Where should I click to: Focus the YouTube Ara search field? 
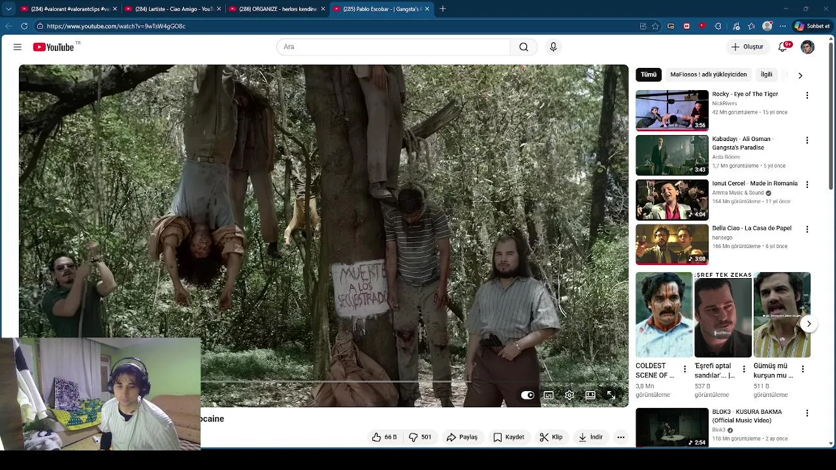393,47
